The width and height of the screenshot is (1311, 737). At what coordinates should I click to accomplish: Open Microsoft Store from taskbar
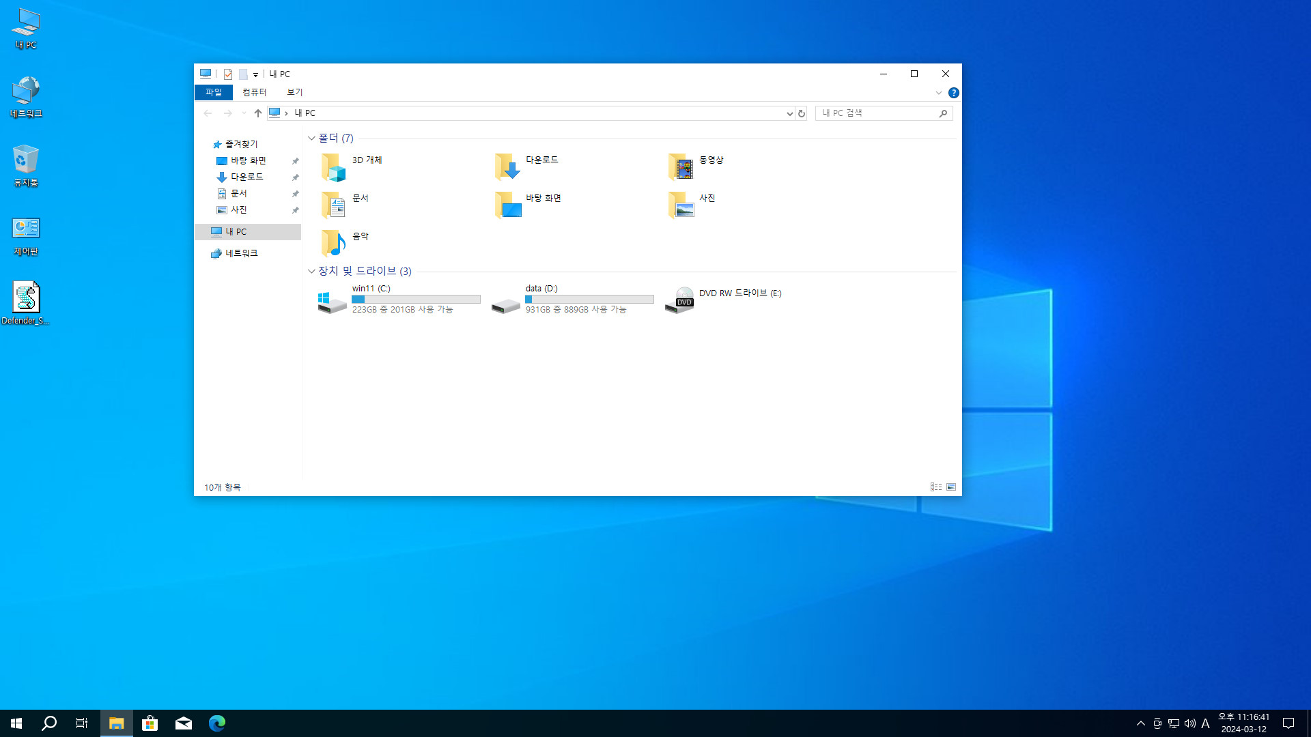(x=150, y=723)
